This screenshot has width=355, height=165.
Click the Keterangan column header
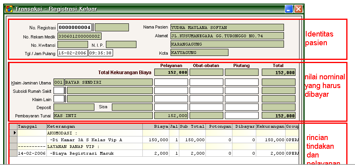click(x=95, y=127)
